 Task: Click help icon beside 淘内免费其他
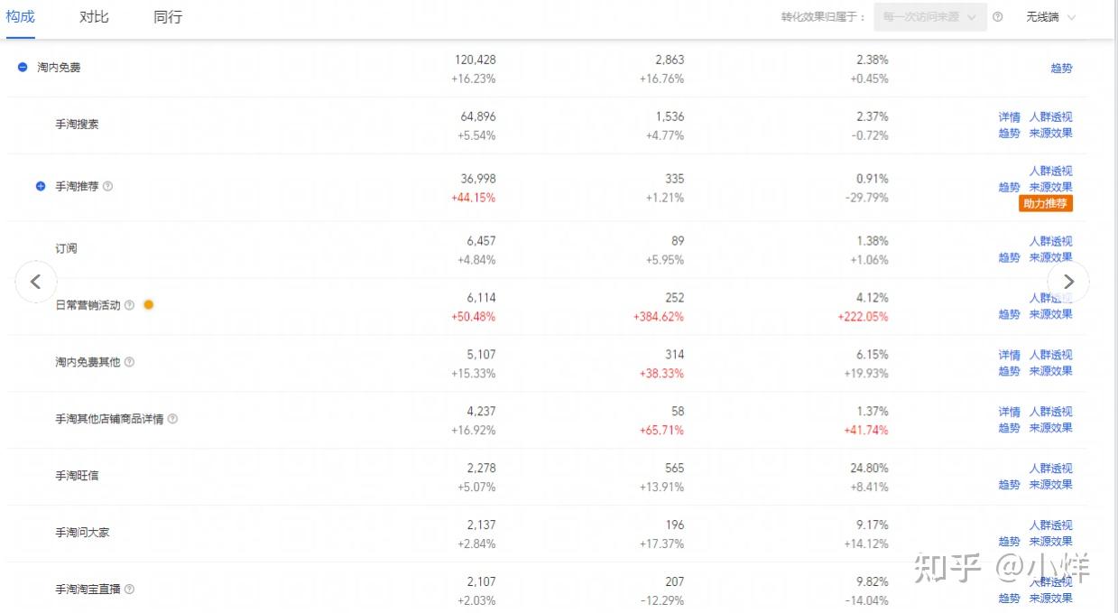coord(129,362)
